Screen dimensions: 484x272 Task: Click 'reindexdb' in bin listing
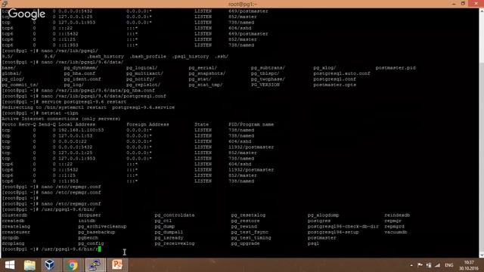397,215
